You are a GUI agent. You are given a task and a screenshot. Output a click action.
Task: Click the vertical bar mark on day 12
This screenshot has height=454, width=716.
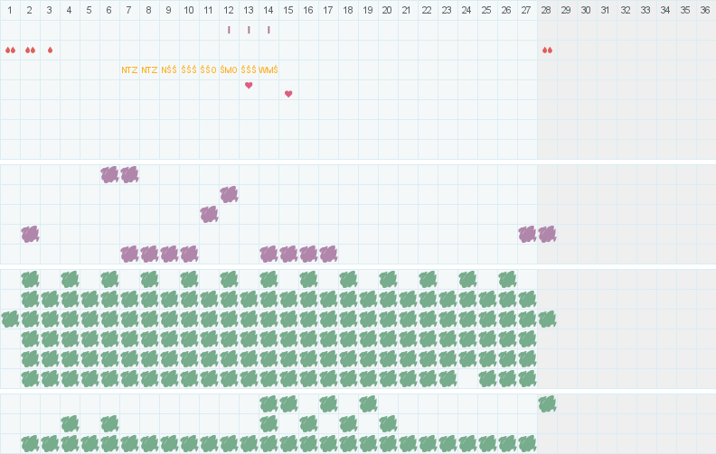[x=229, y=30]
